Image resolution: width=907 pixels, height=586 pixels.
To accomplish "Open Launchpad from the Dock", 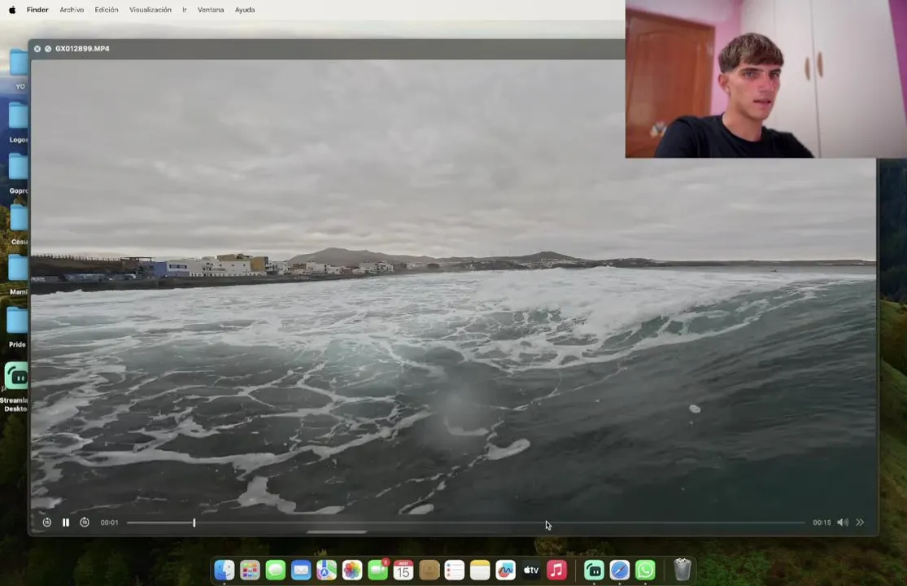I will (250, 571).
